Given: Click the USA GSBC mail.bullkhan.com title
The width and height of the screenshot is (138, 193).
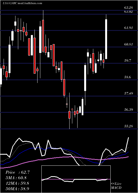Looking at the screenshot, I should tap(22, 3).
